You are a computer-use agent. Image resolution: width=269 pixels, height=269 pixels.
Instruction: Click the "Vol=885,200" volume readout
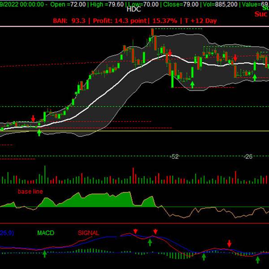click(220, 4)
